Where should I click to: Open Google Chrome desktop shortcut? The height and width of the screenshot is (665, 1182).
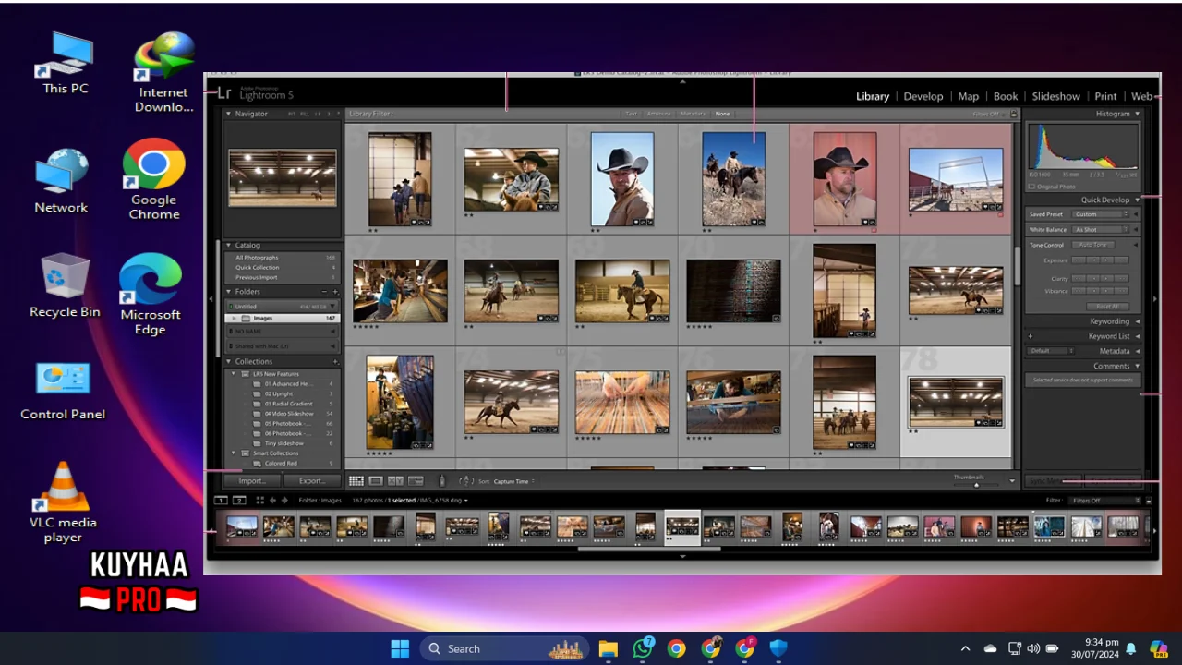click(x=153, y=179)
